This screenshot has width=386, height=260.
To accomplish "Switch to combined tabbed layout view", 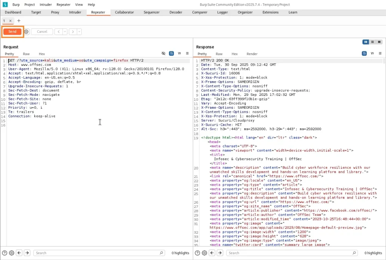I will coord(379,42).
